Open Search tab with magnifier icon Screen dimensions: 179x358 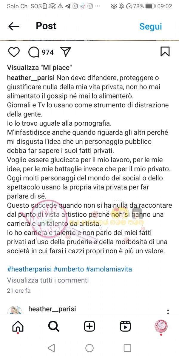54,326
